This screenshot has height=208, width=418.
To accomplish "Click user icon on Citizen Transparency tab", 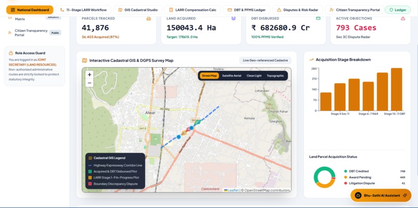I will (331, 10).
